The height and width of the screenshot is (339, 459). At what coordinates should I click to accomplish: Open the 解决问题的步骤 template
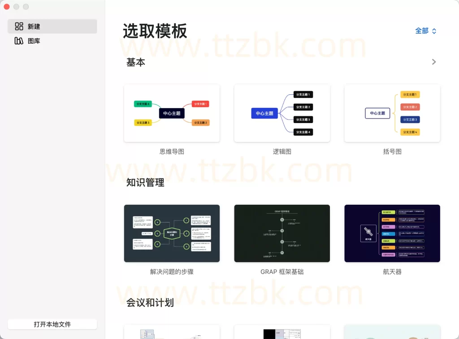(x=172, y=233)
